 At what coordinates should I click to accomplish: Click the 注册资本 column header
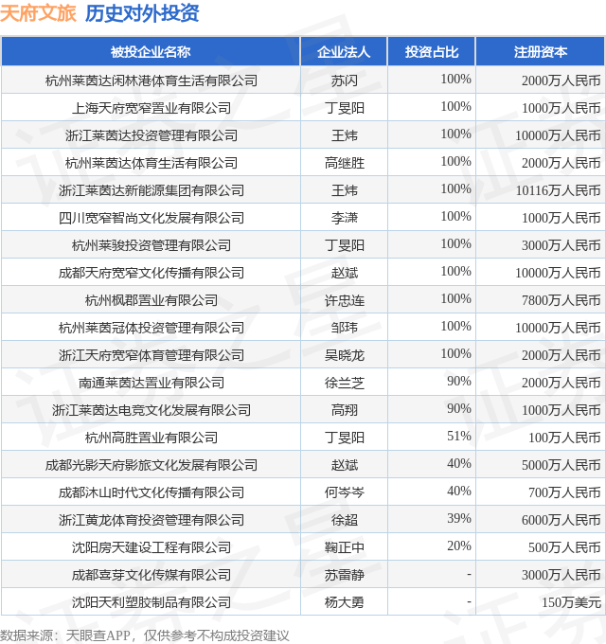(541, 52)
